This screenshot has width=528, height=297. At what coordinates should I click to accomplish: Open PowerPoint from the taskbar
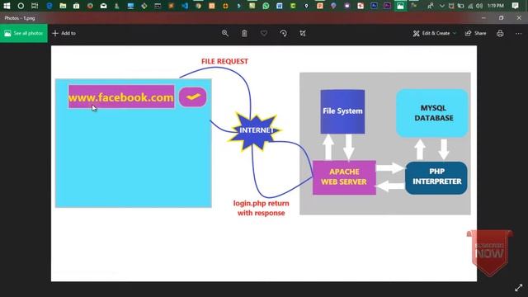click(x=320, y=6)
